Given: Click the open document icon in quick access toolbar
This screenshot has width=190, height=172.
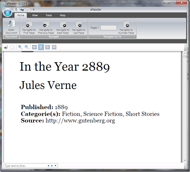Looking at the screenshot, I should coord(17,9).
